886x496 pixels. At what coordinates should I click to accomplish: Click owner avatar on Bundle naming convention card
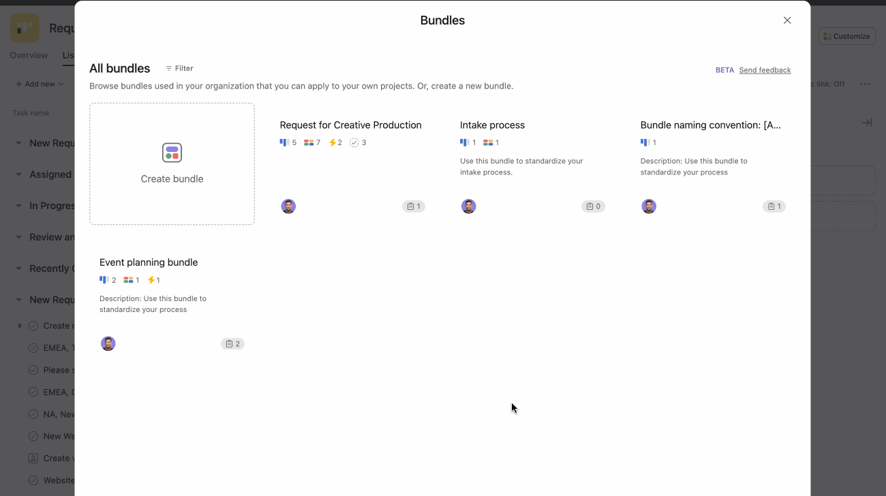(649, 206)
